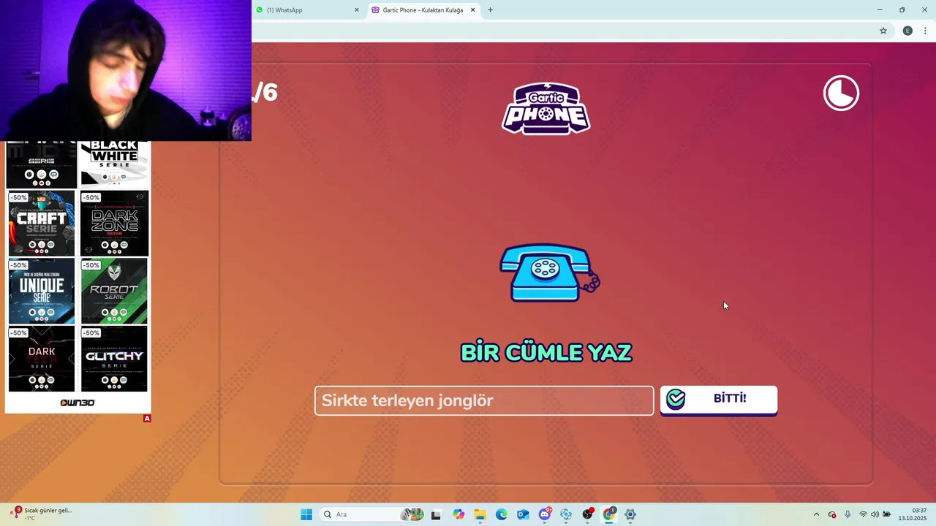The width and height of the screenshot is (936, 526).
Task: Open Microsoft Edge from the taskbar
Action: click(502, 514)
